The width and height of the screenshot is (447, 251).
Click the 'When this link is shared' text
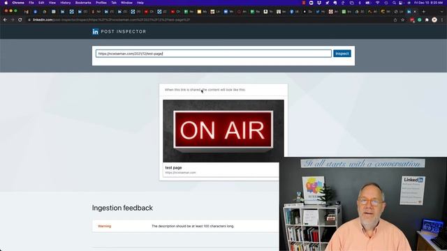(x=205, y=90)
